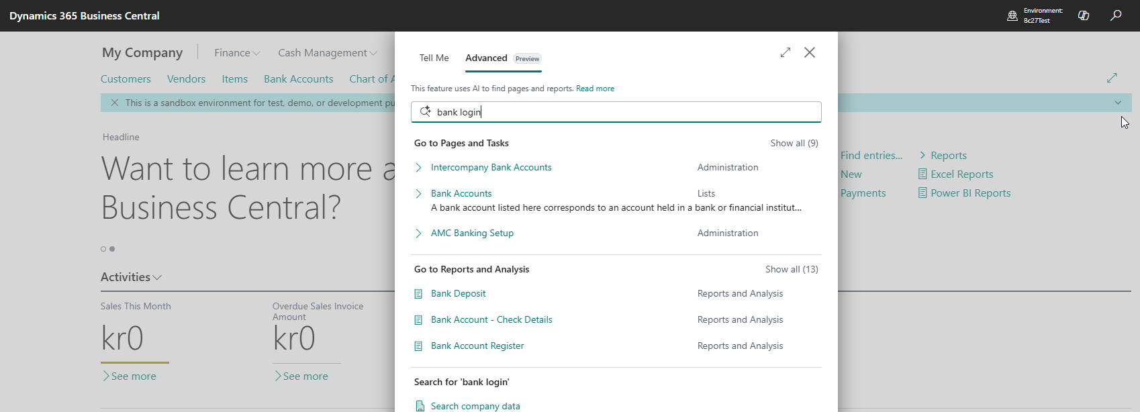This screenshot has height=412, width=1140.
Task: Open Power BI Reports
Action: [970, 193]
